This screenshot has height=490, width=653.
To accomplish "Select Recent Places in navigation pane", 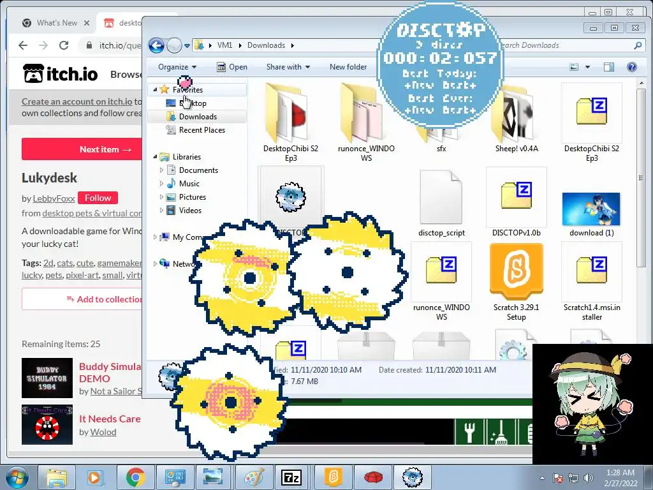I will [202, 130].
